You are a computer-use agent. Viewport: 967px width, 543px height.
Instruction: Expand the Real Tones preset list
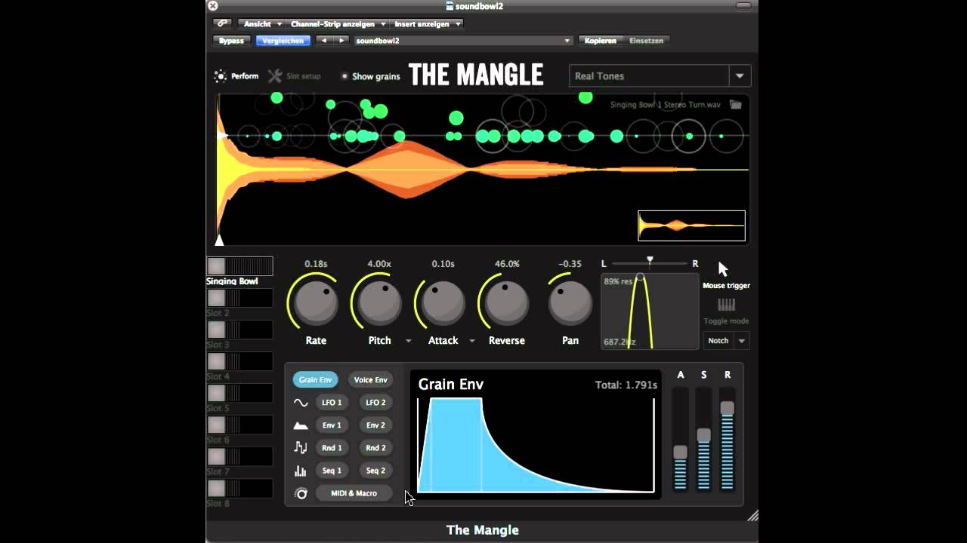click(x=740, y=76)
